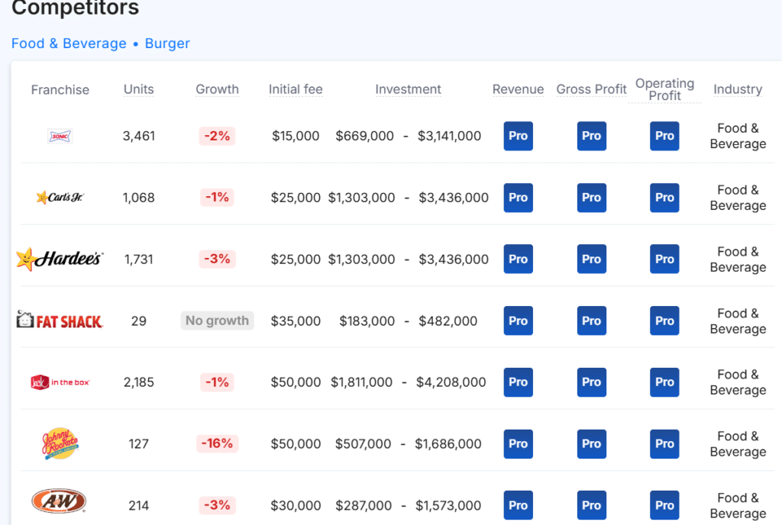Unlock Pro gross profit for A&W row
This screenshot has height=525, width=782.
pyautogui.click(x=592, y=505)
